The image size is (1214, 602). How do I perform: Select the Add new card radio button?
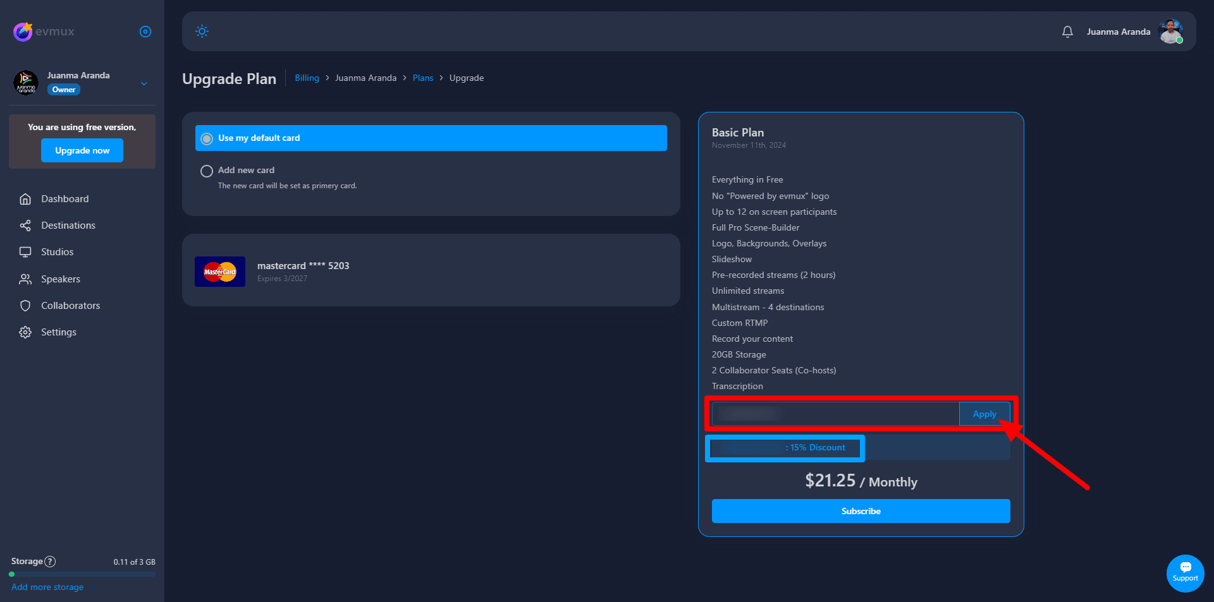pyautogui.click(x=206, y=171)
